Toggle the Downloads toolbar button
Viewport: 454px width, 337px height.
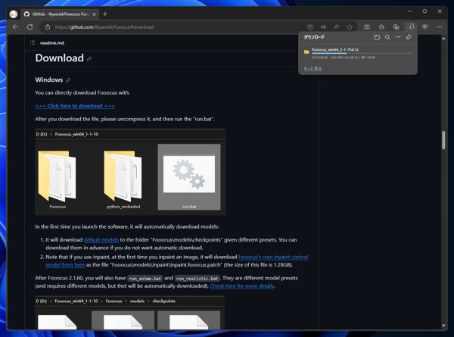pos(411,27)
